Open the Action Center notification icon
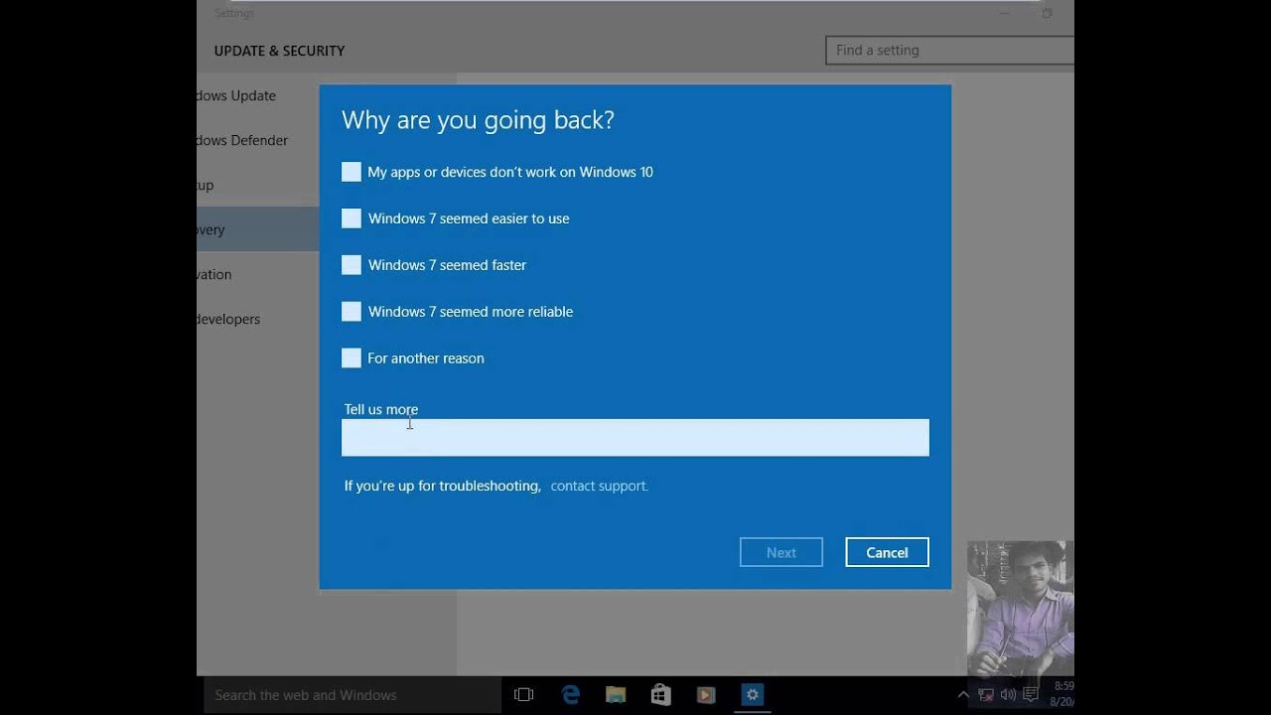The height and width of the screenshot is (715, 1271). [x=1031, y=695]
